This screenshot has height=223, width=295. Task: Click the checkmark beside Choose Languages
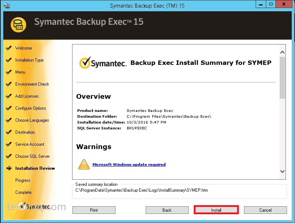coord(9,120)
